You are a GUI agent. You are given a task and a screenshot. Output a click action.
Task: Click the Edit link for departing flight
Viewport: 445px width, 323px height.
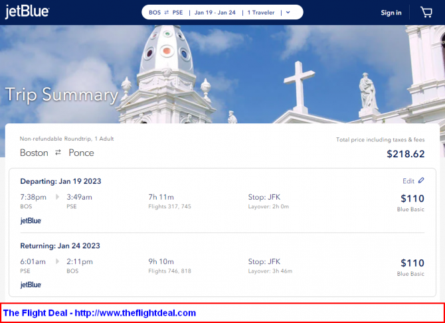(408, 181)
